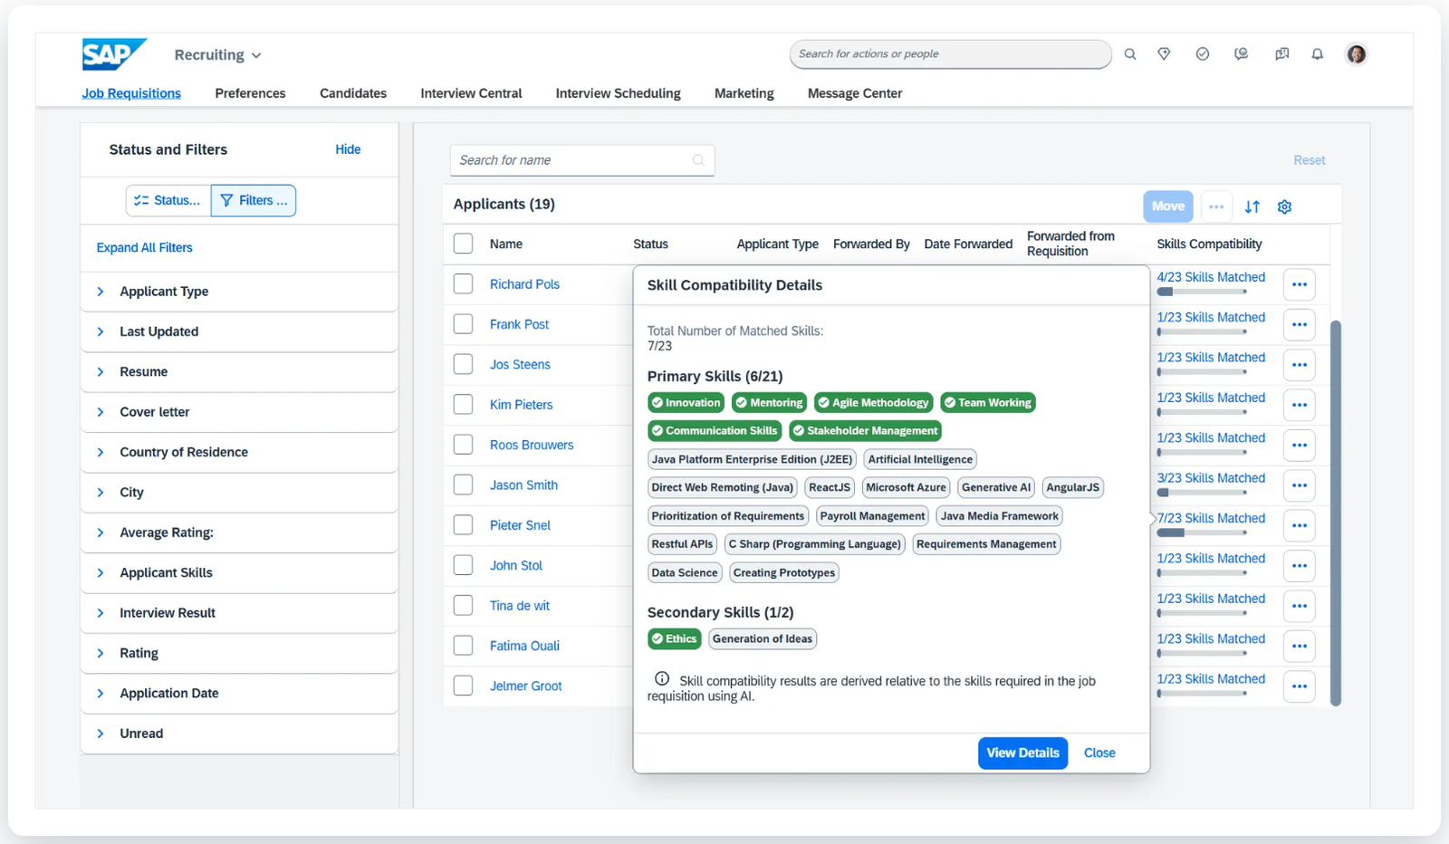Open more actions for Richard Pols row
1449x844 pixels.
pyautogui.click(x=1299, y=284)
